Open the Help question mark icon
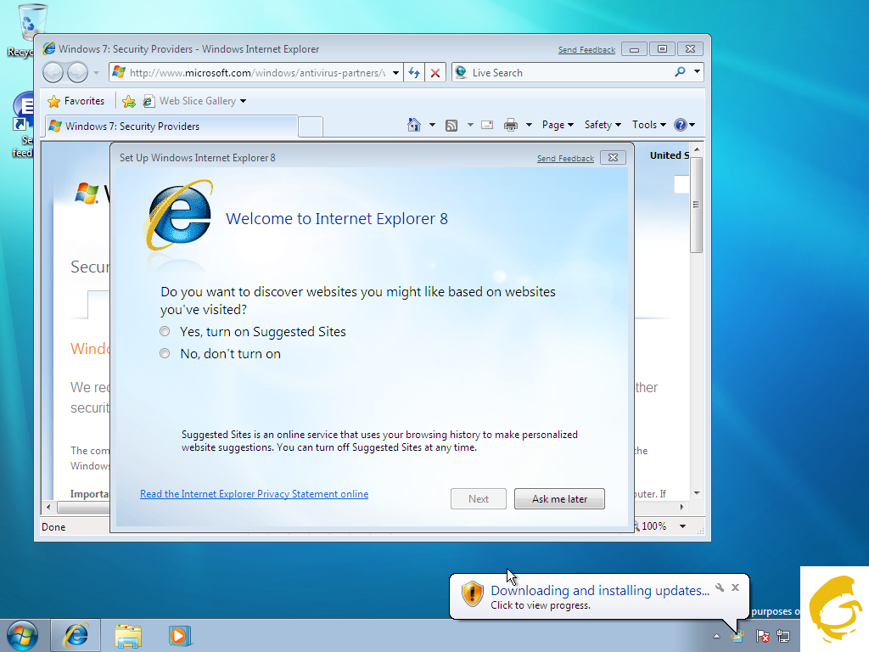This screenshot has width=869, height=652. [x=680, y=125]
